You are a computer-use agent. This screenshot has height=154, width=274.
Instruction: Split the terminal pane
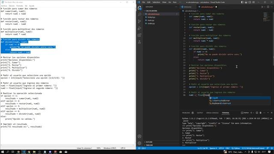point(257,113)
